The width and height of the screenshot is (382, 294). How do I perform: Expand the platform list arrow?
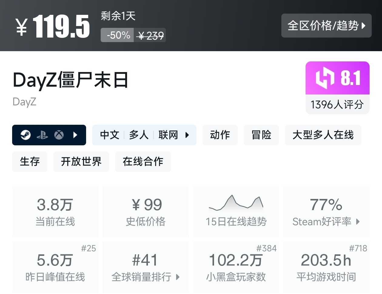(75, 135)
